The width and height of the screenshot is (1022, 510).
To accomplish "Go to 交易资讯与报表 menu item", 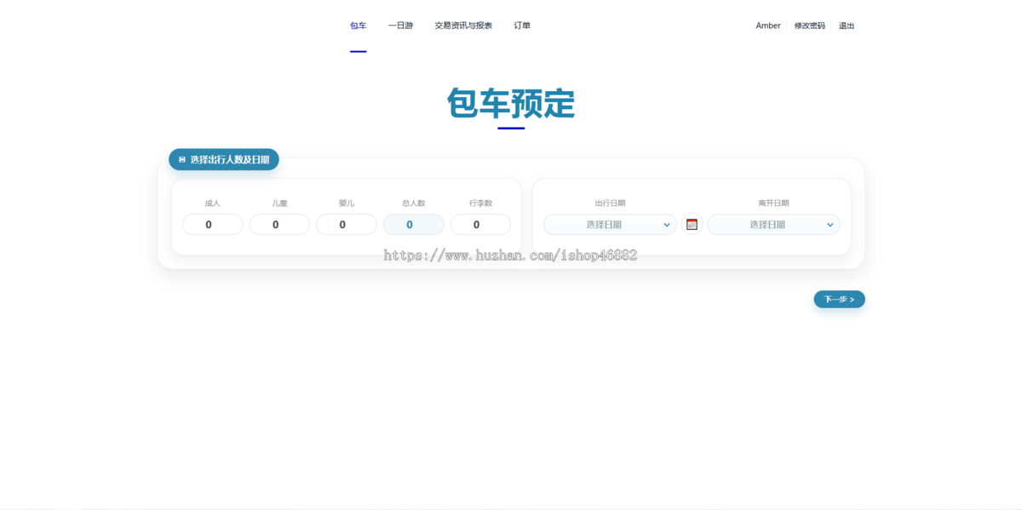I will (x=463, y=26).
